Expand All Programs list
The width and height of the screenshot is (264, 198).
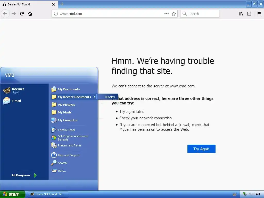tap(24, 175)
